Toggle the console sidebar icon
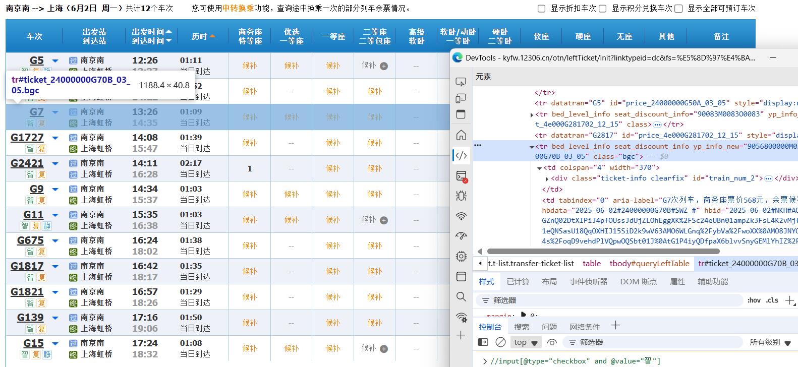This screenshot has height=367, width=798. (x=483, y=342)
